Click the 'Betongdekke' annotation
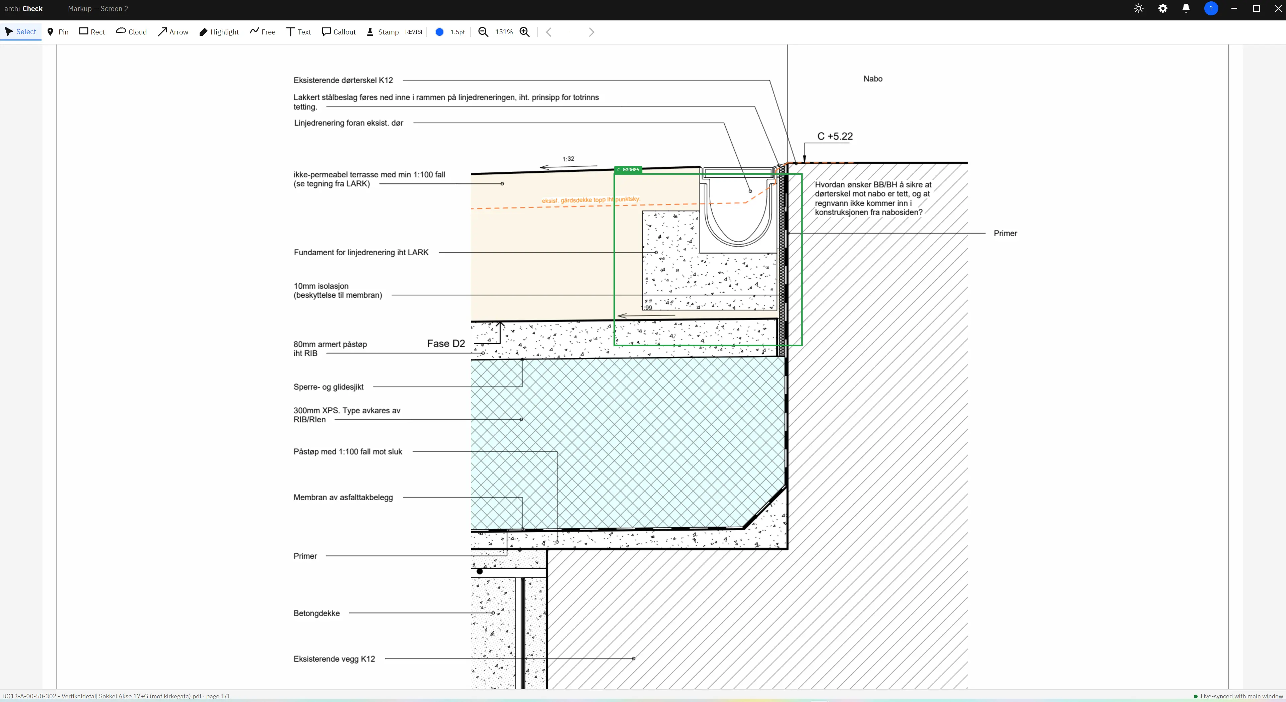Image resolution: width=1286 pixels, height=702 pixels. (316, 613)
